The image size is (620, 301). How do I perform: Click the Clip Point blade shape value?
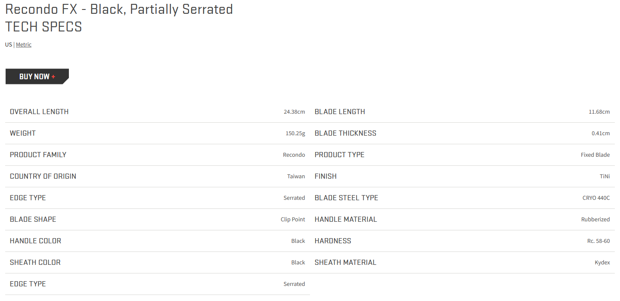tap(293, 219)
